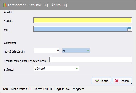136x93 pixels.
Task: Expand the Státusz dropdown arrow
Action: (x=77, y=69)
